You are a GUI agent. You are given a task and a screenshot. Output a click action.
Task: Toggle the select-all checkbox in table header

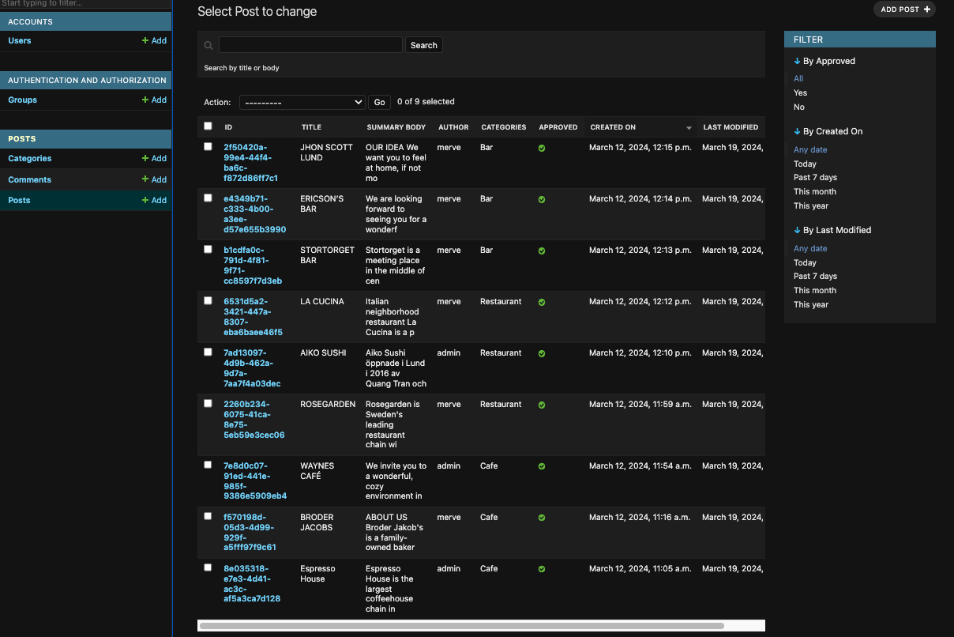208,126
